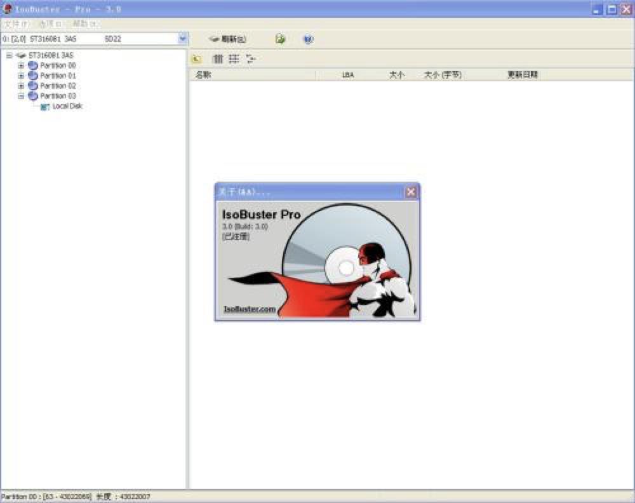Select the Partition 02 label
The image size is (635, 503).
(58, 86)
